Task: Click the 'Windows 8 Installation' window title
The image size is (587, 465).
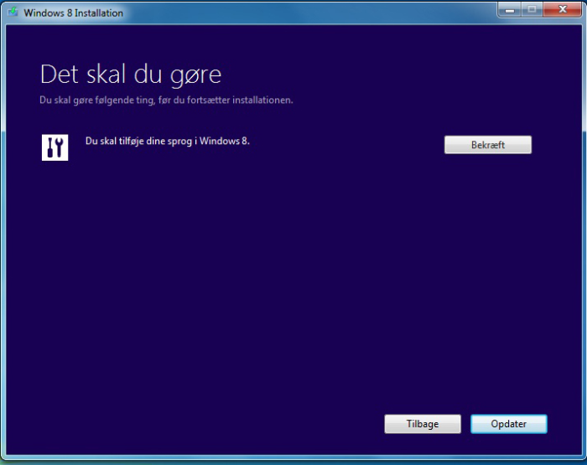Action: coord(74,13)
